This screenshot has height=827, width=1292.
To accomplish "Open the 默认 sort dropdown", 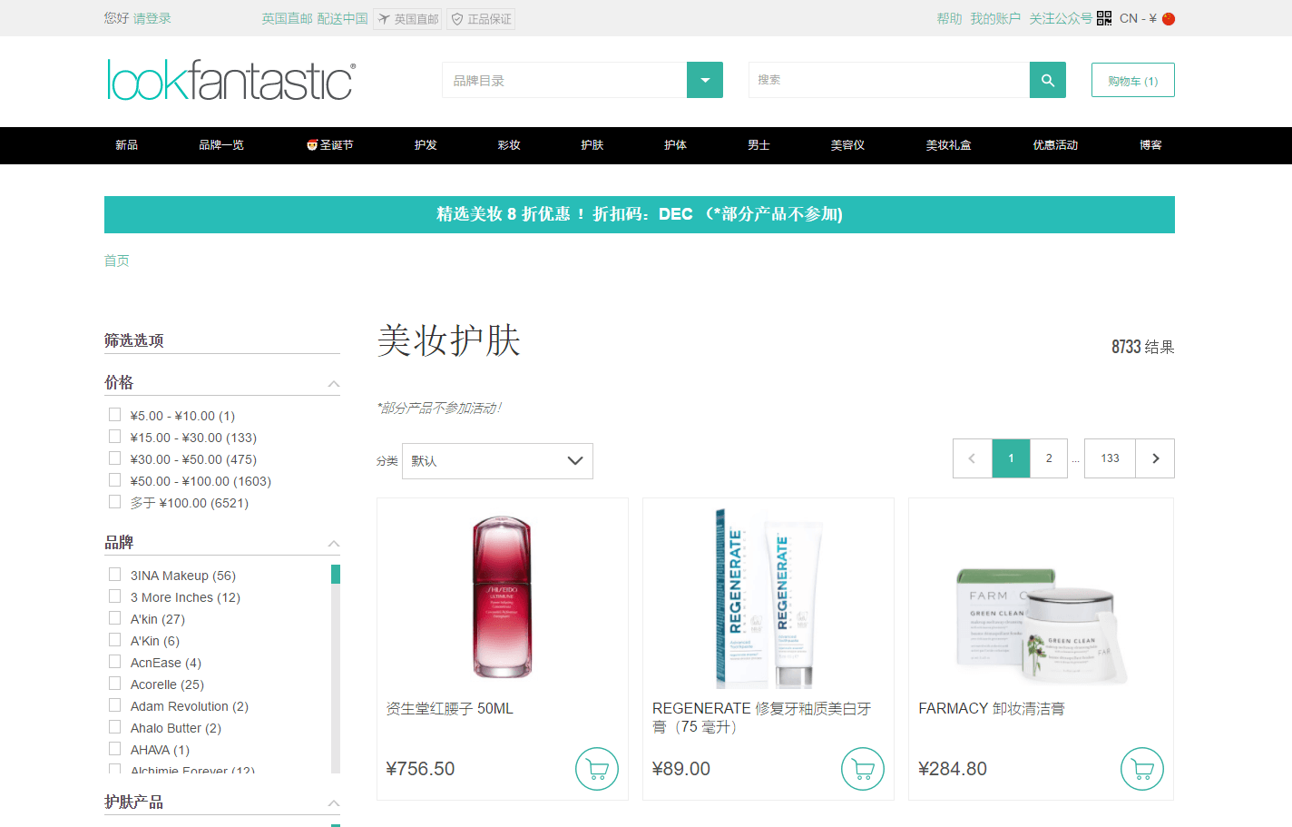I will pos(497,461).
